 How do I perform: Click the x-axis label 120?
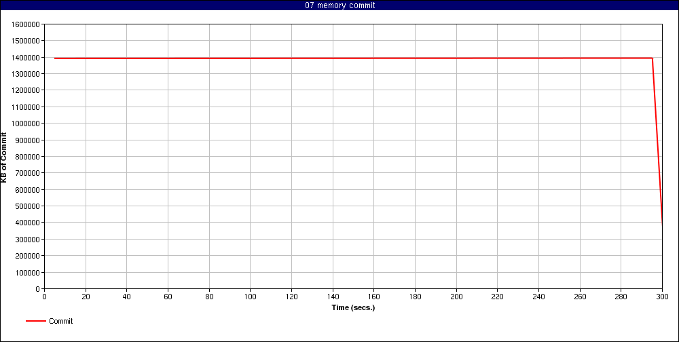tap(291, 297)
